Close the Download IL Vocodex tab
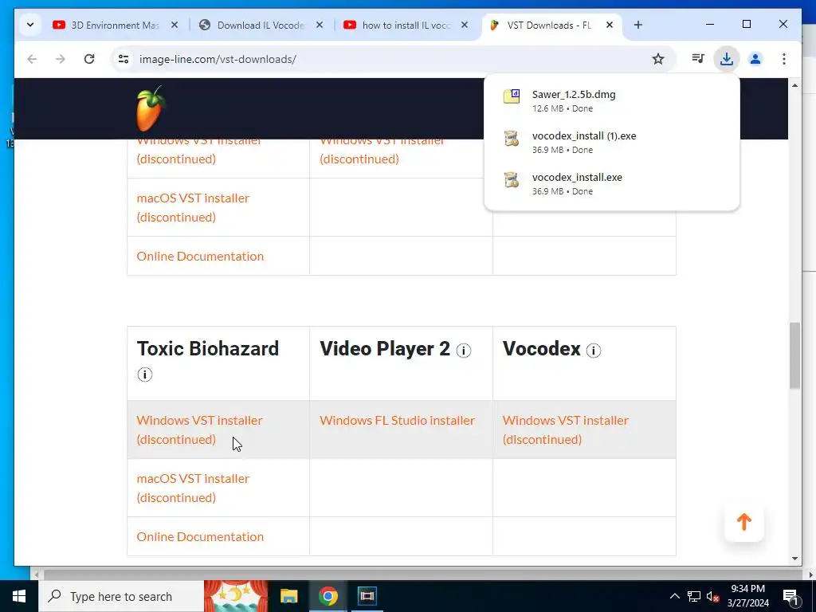Screen dimensions: 816x612 pos(320,25)
